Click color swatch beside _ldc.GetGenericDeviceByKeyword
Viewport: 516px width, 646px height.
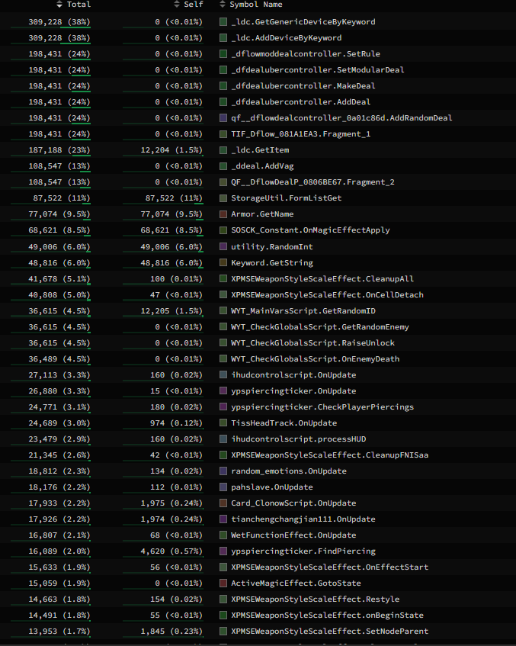click(223, 22)
